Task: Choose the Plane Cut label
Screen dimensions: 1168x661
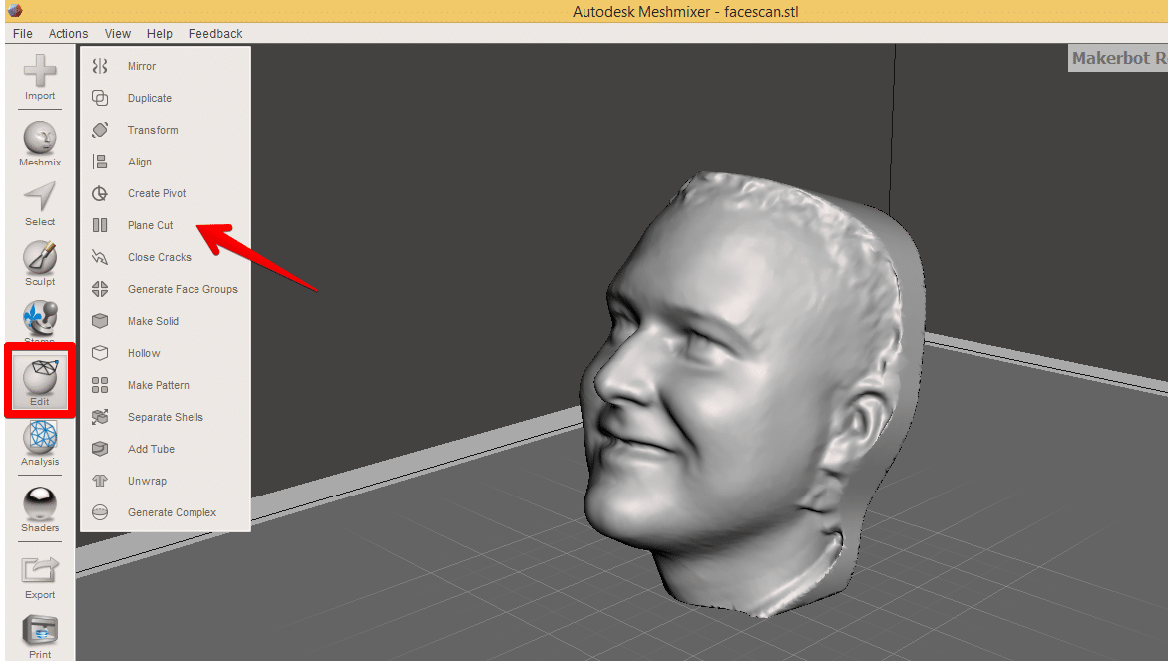Action: (150, 225)
